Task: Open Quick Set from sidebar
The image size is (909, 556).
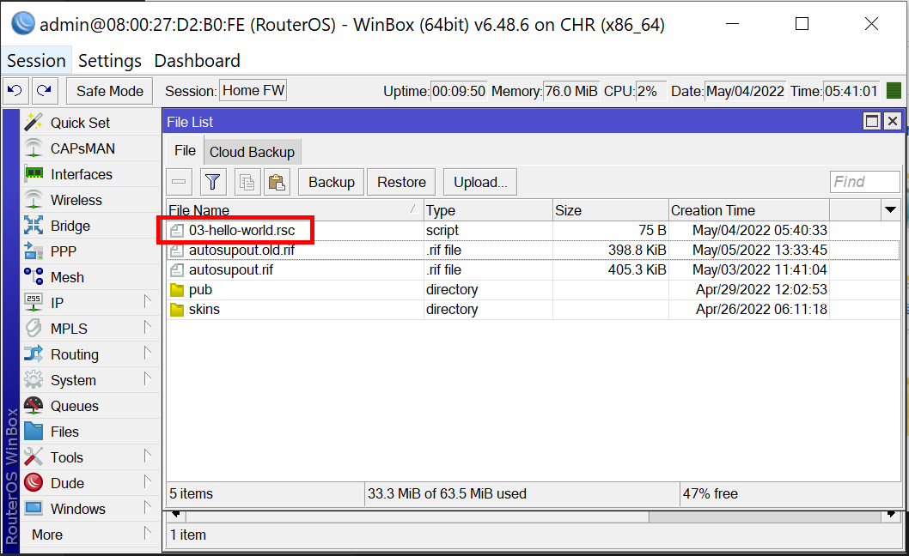Action: 80,123
